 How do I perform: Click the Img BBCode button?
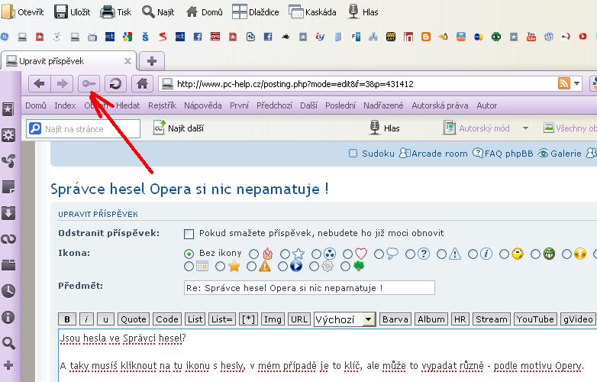click(x=273, y=319)
